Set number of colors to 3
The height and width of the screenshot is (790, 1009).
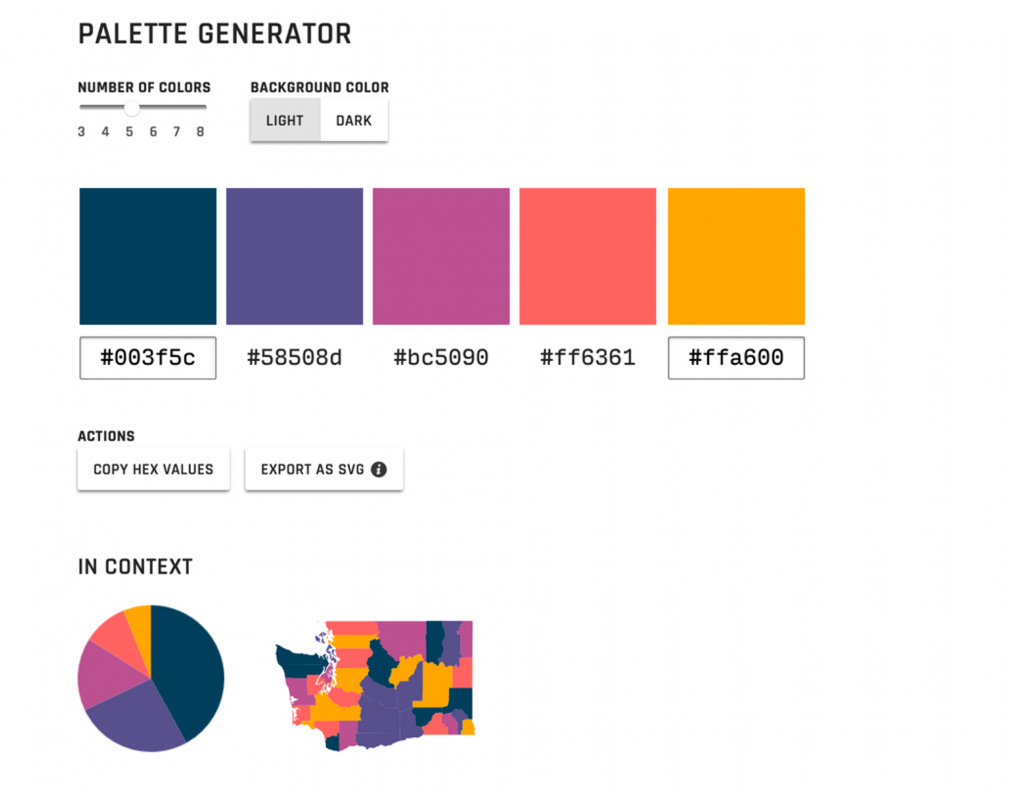[x=81, y=132]
